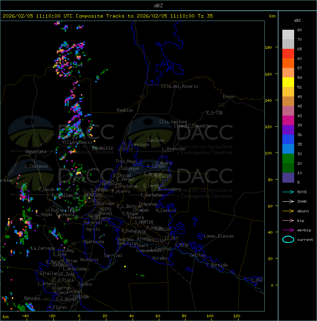
Task: Click the 80 dBZ light gray swatch
Action: coord(288,34)
